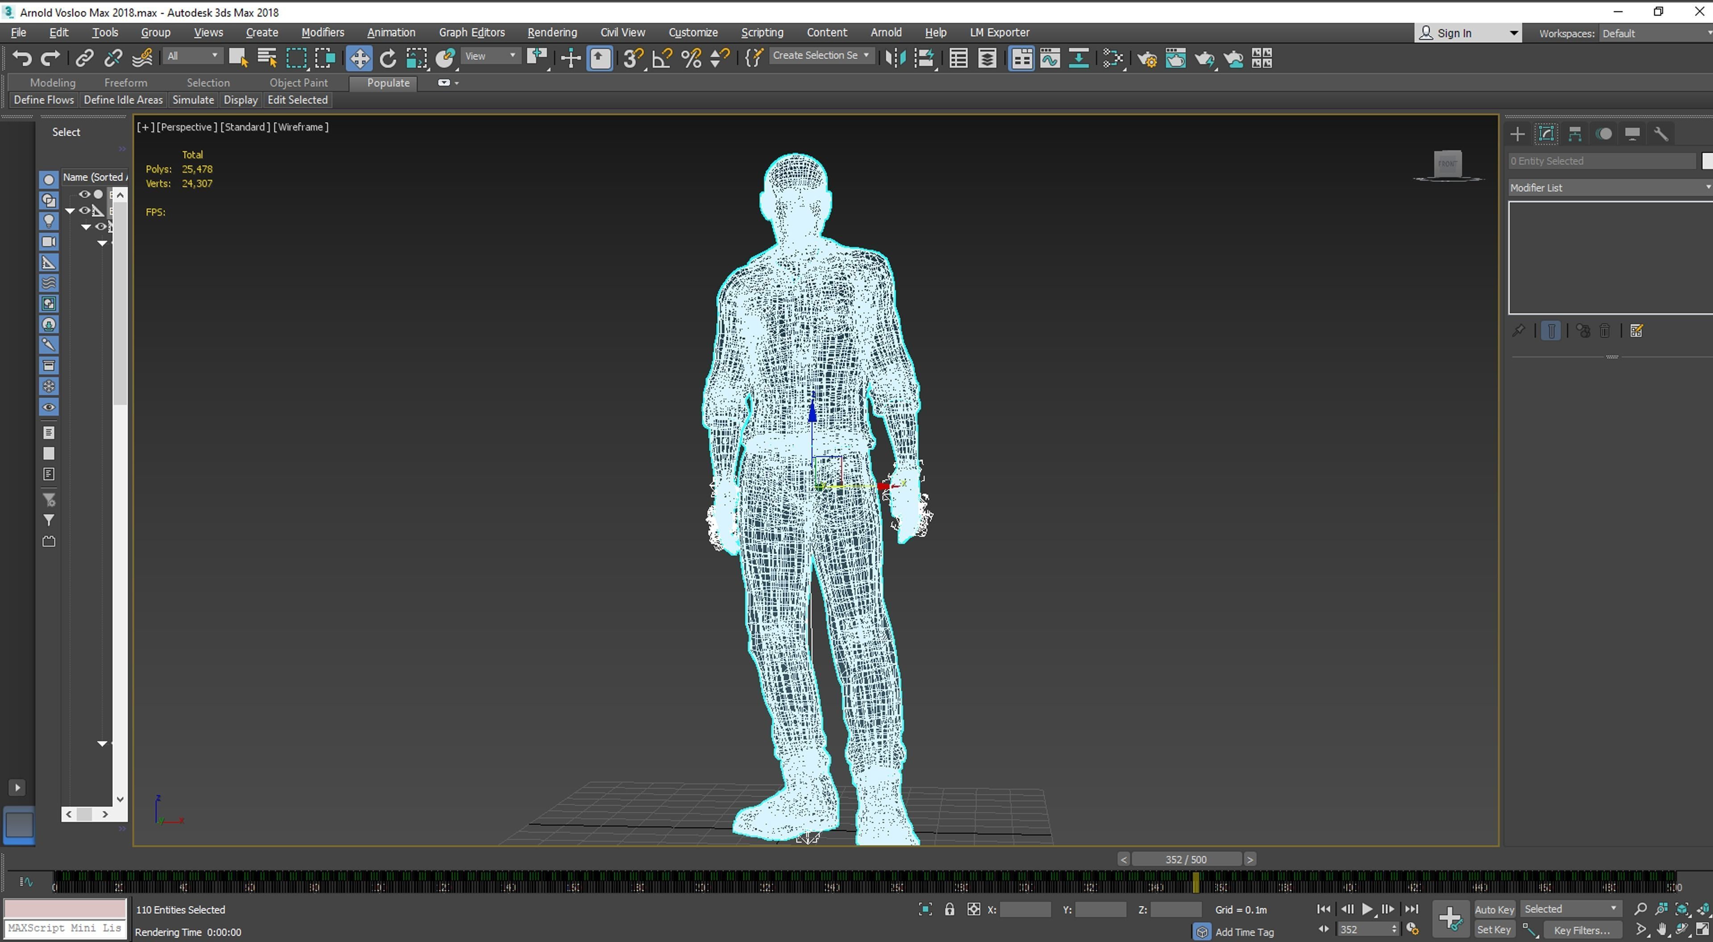The width and height of the screenshot is (1713, 942).
Task: Expand the Modifier List dropdown
Action: click(x=1609, y=188)
